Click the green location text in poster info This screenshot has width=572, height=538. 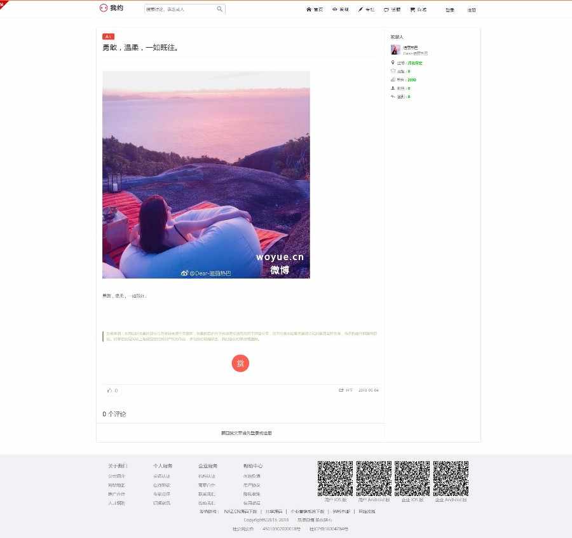[414, 62]
